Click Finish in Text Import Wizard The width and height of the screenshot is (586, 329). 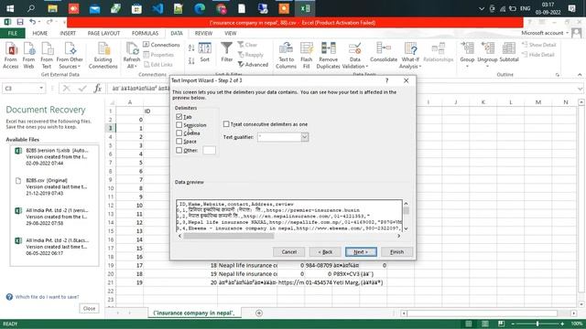tap(396, 252)
